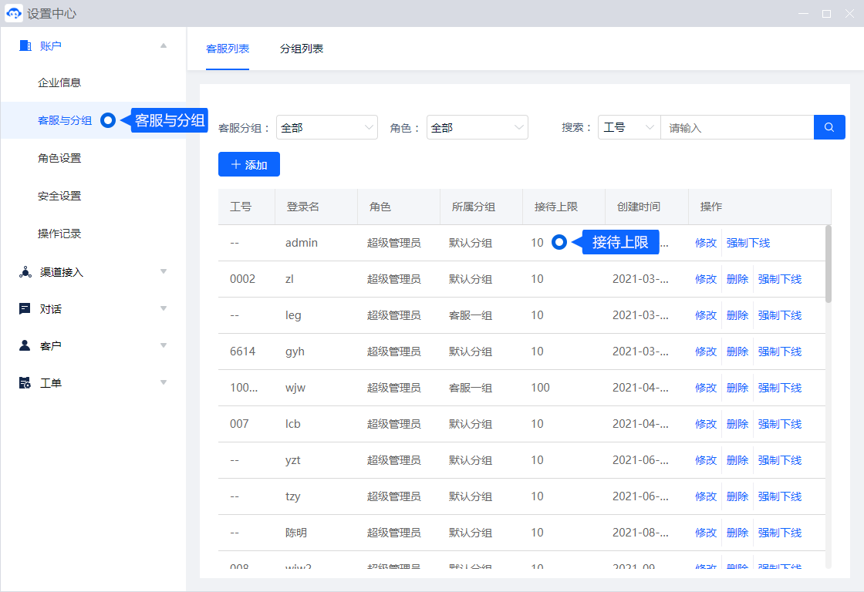Open the 工号 search type dropdown
864x592 pixels.
coord(629,127)
